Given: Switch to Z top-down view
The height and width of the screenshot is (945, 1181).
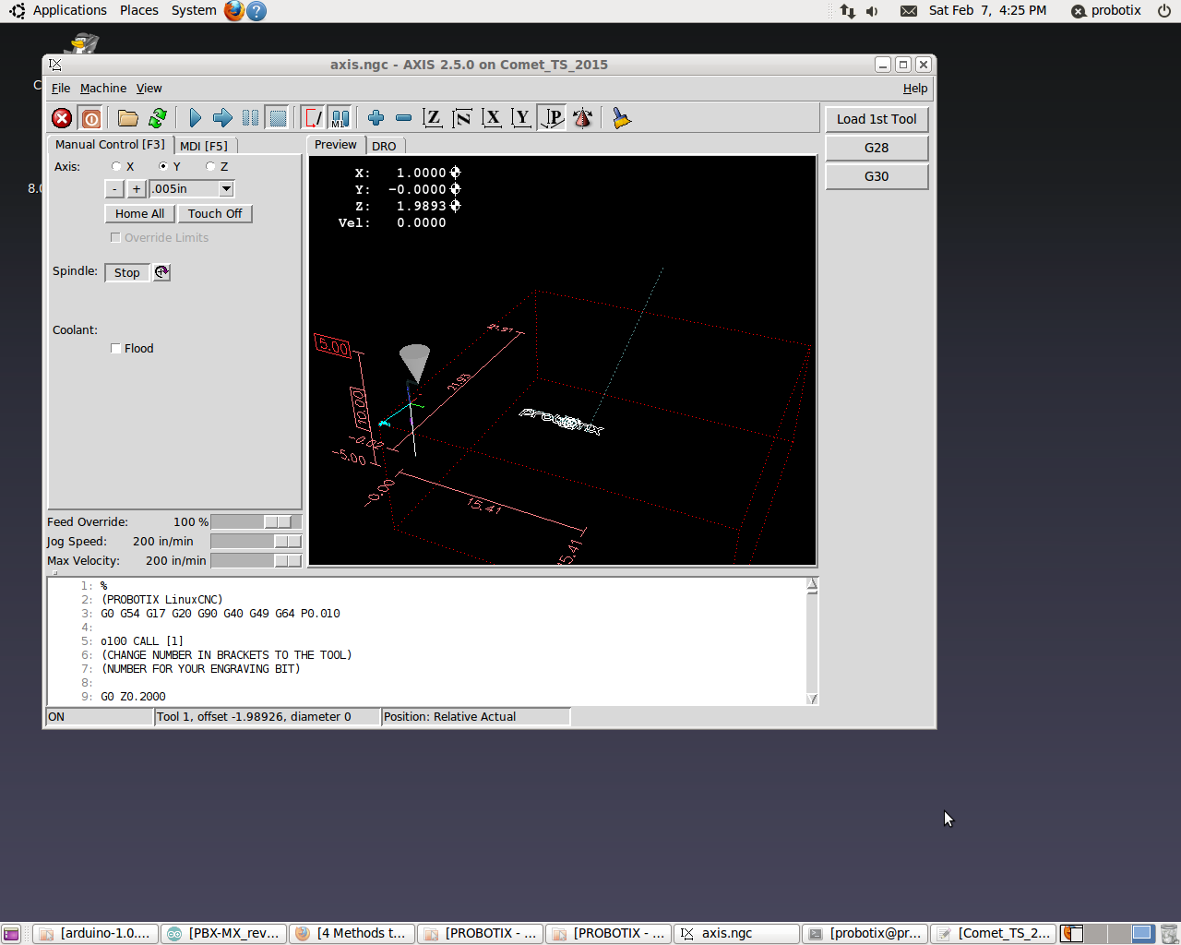Looking at the screenshot, I should [432, 118].
